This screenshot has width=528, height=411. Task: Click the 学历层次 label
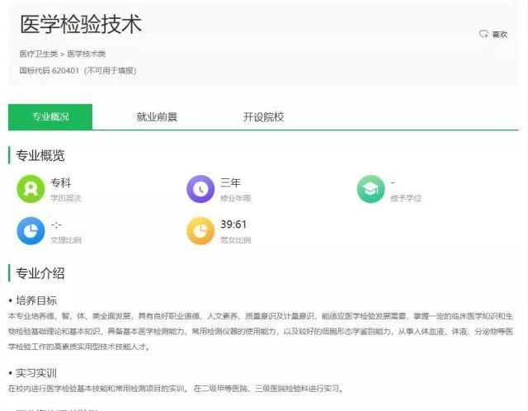tap(66, 198)
